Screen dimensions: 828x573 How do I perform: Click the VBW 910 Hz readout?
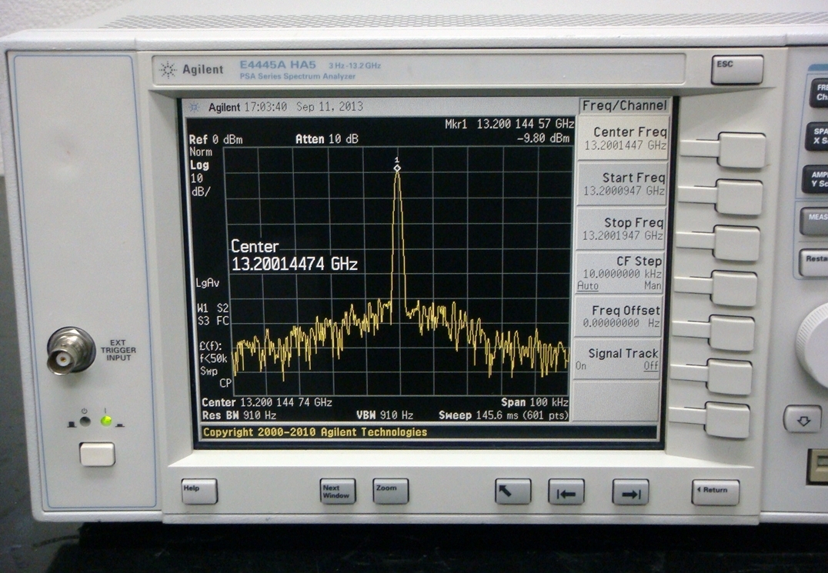click(x=385, y=416)
